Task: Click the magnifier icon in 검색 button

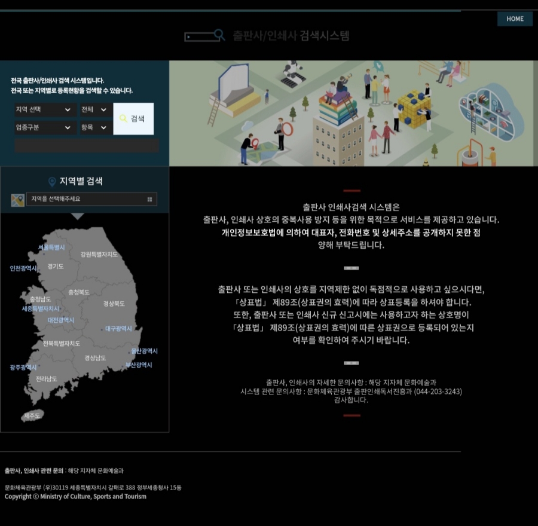Action: click(123, 119)
